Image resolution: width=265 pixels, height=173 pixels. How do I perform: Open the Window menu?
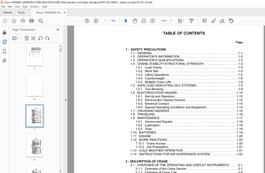pyautogui.click(x=34, y=7)
